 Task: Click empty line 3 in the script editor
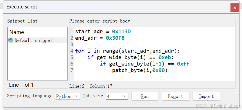tap(154, 44)
